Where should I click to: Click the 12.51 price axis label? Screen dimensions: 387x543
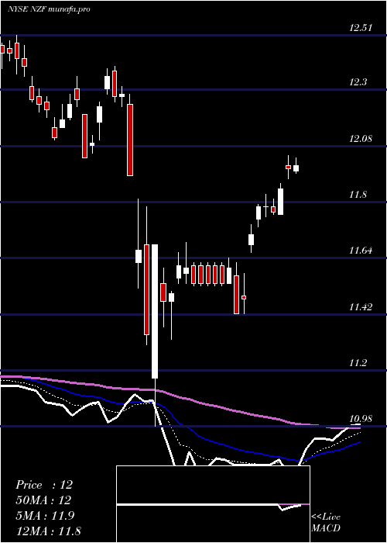point(361,28)
